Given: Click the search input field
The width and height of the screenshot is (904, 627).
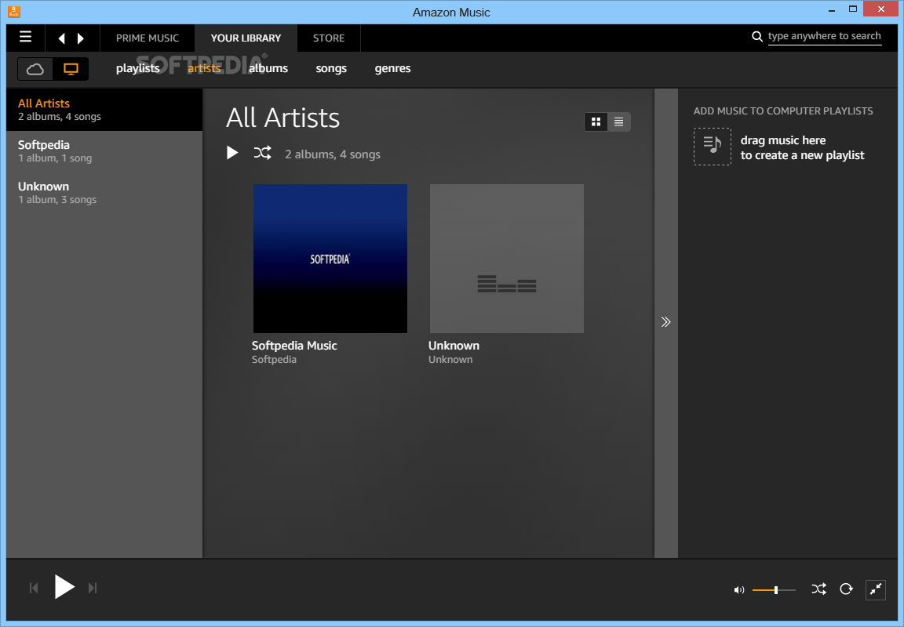Looking at the screenshot, I should click(825, 37).
